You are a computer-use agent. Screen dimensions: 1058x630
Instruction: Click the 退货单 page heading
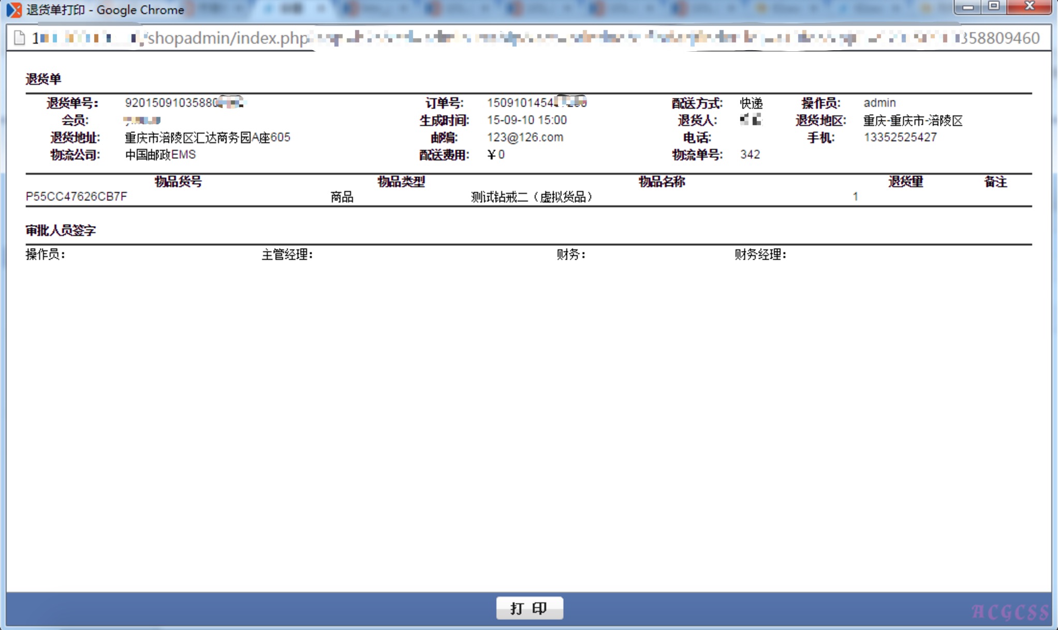coord(43,79)
